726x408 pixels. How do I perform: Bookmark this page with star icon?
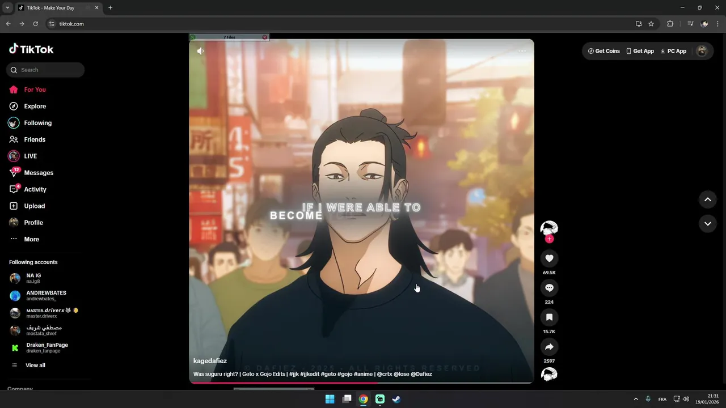point(651,24)
